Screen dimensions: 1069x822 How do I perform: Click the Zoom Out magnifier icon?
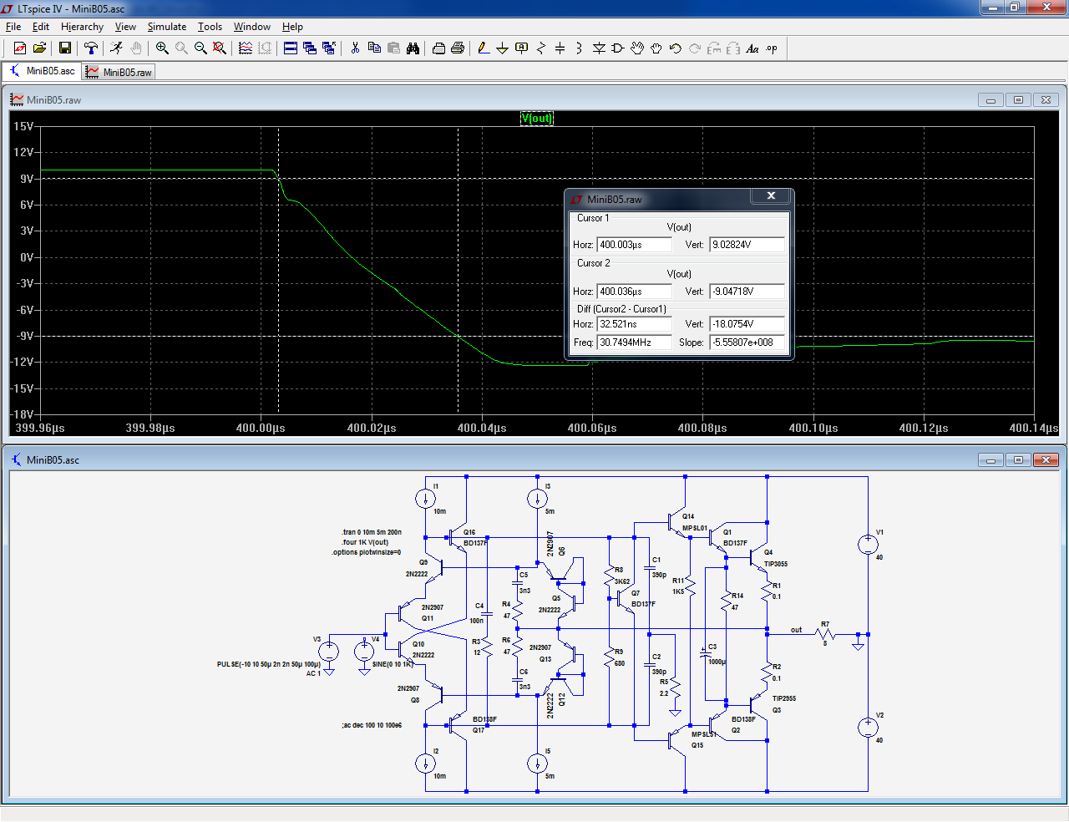(x=200, y=48)
